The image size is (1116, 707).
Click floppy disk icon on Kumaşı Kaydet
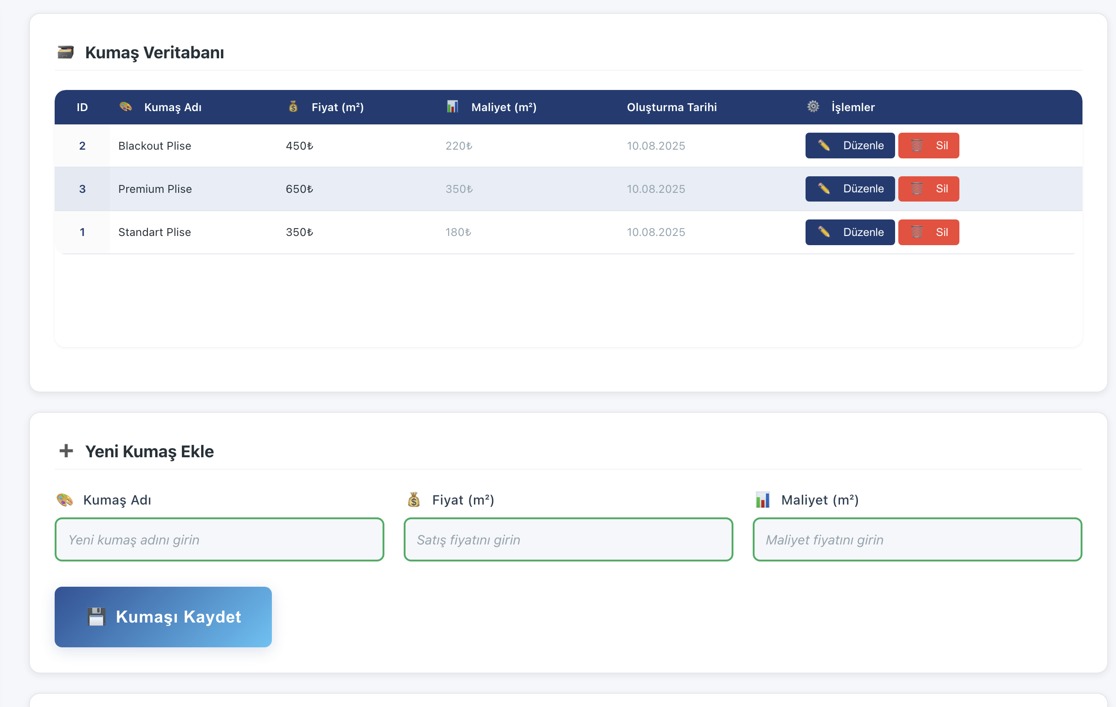(x=96, y=617)
